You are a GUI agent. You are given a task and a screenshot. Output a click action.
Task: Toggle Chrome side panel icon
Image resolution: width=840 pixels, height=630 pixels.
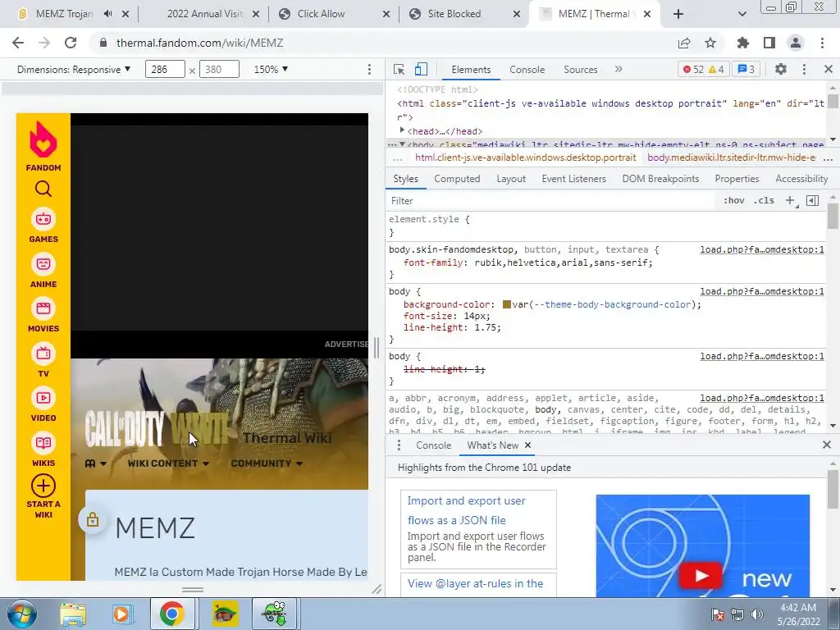(x=769, y=43)
